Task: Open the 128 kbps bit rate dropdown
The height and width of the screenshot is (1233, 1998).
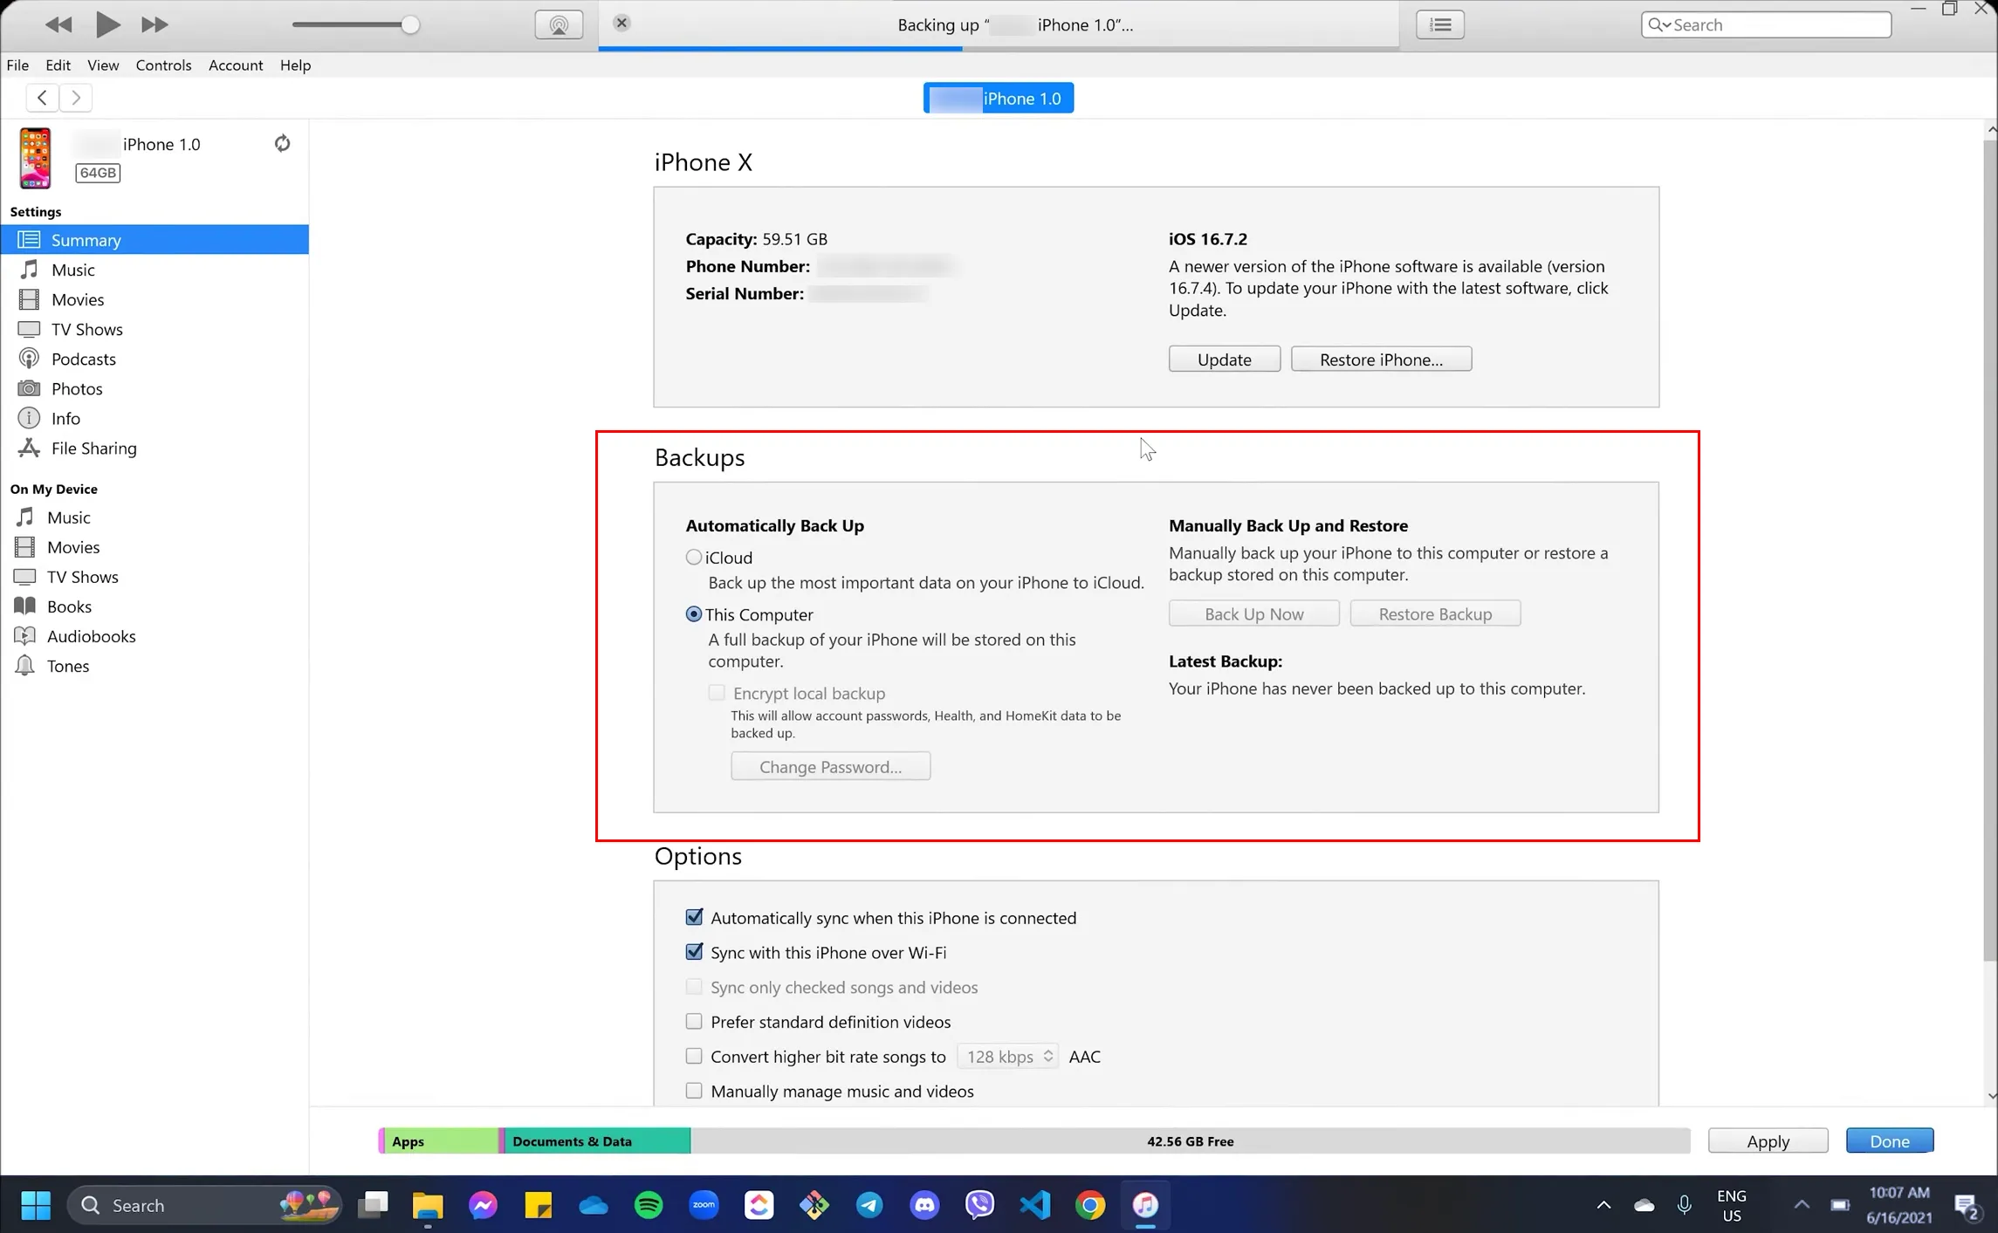Action: pos(1008,1056)
